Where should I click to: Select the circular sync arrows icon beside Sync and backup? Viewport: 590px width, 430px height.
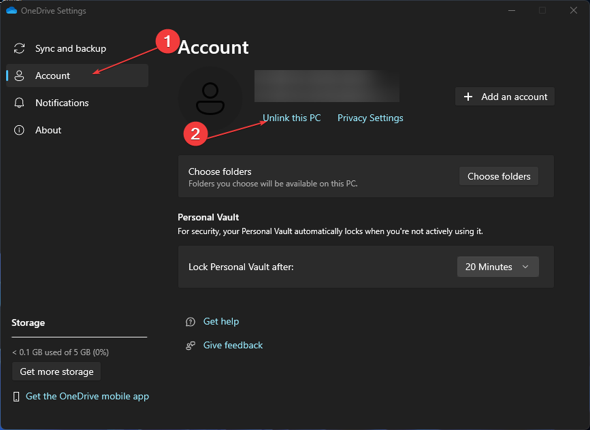pos(19,48)
